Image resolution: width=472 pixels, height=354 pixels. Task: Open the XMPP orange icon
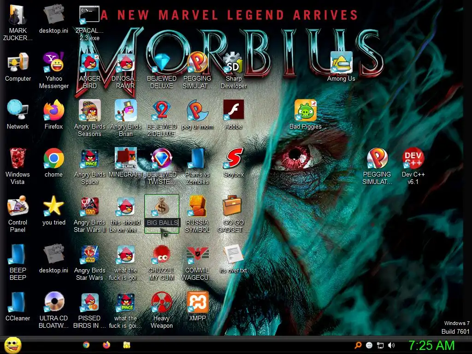(197, 302)
